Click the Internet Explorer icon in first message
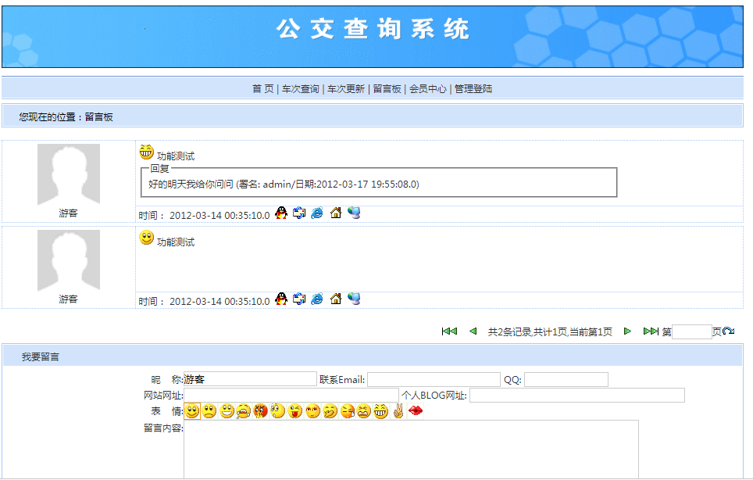 (317, 213)
